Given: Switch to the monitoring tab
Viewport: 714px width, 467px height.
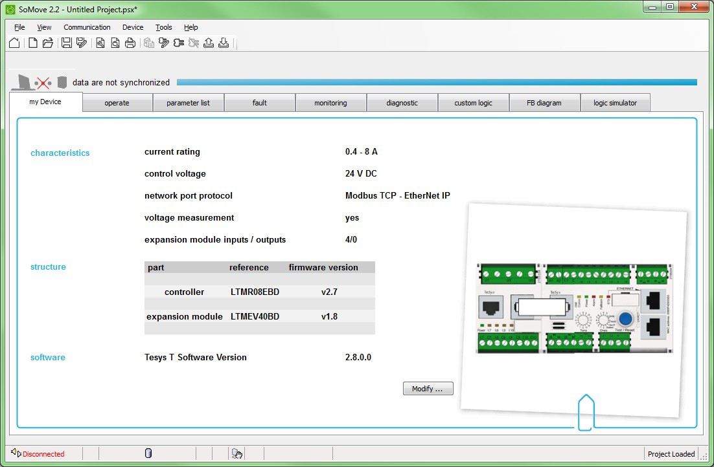Looking at the screenshot, I should click(x=330, y=103).
